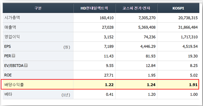The width and height of the screenshot is (203, 106).
Task: Select the 베타 row label
Action: pyautogui.click(x=8, y=94)
